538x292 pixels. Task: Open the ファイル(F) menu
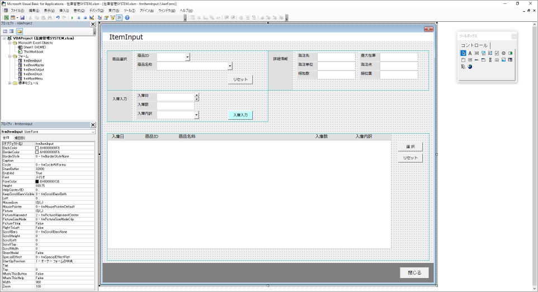(x=17, y=11)
